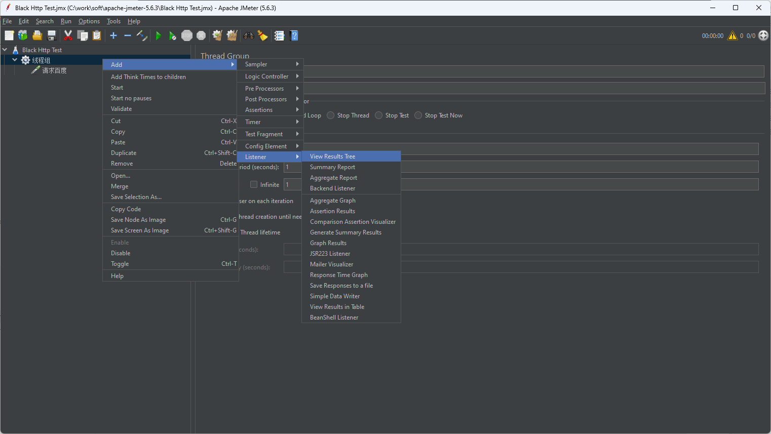
Task: Select the flask icon for Black Http Test
Action: pos(16,50)
